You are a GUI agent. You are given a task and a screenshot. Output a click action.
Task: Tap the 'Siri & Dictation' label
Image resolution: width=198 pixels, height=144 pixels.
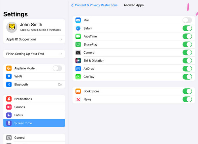(94, 60)
